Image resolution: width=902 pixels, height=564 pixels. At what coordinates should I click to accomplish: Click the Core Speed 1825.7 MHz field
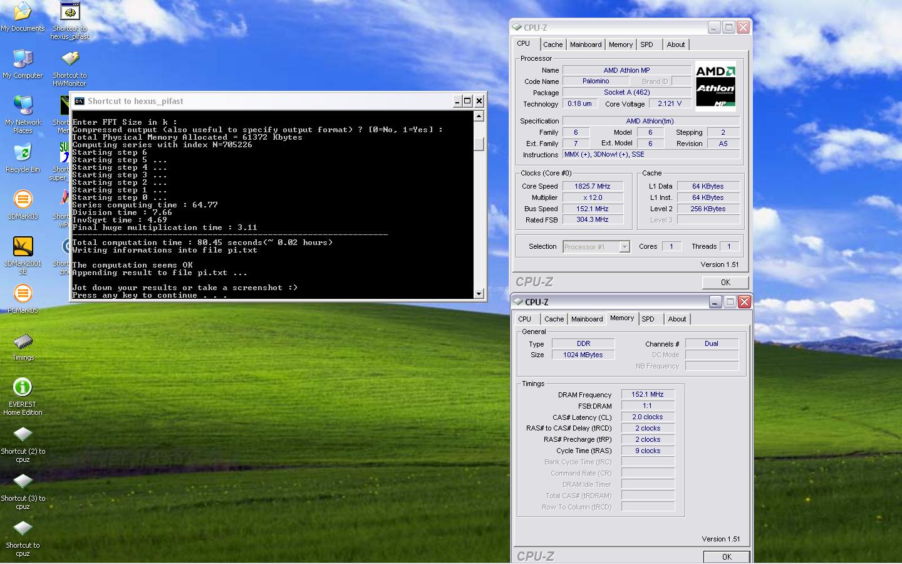tap(592, 186)
